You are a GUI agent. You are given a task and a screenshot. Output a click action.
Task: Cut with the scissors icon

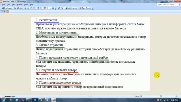pyautogui.click(x=25, y=8)
